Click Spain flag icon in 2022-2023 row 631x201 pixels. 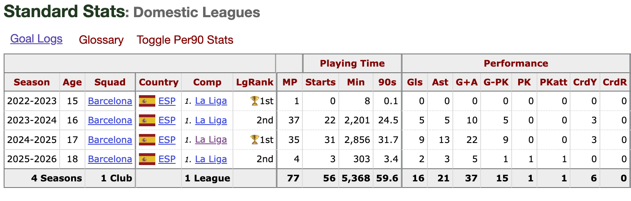click(x=147, y=101)
